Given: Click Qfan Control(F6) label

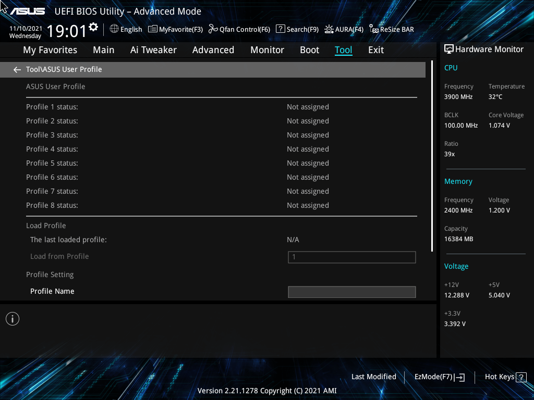Looking at the screenshot, I should click(245, 30).
